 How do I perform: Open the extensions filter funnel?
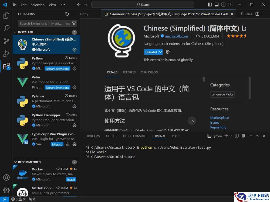[x=74, y=23]
